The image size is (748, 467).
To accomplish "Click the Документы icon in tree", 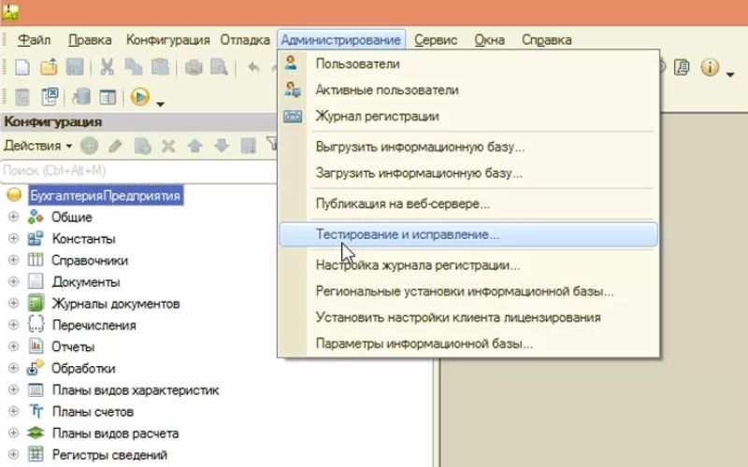I will tap(36, 281).
